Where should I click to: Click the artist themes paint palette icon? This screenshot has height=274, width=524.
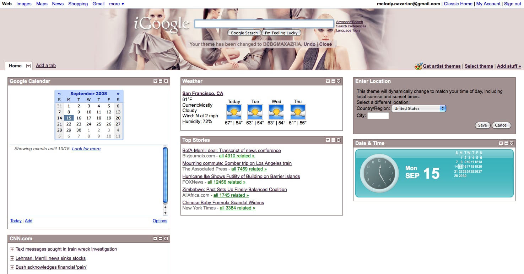(x=418, y=66)
